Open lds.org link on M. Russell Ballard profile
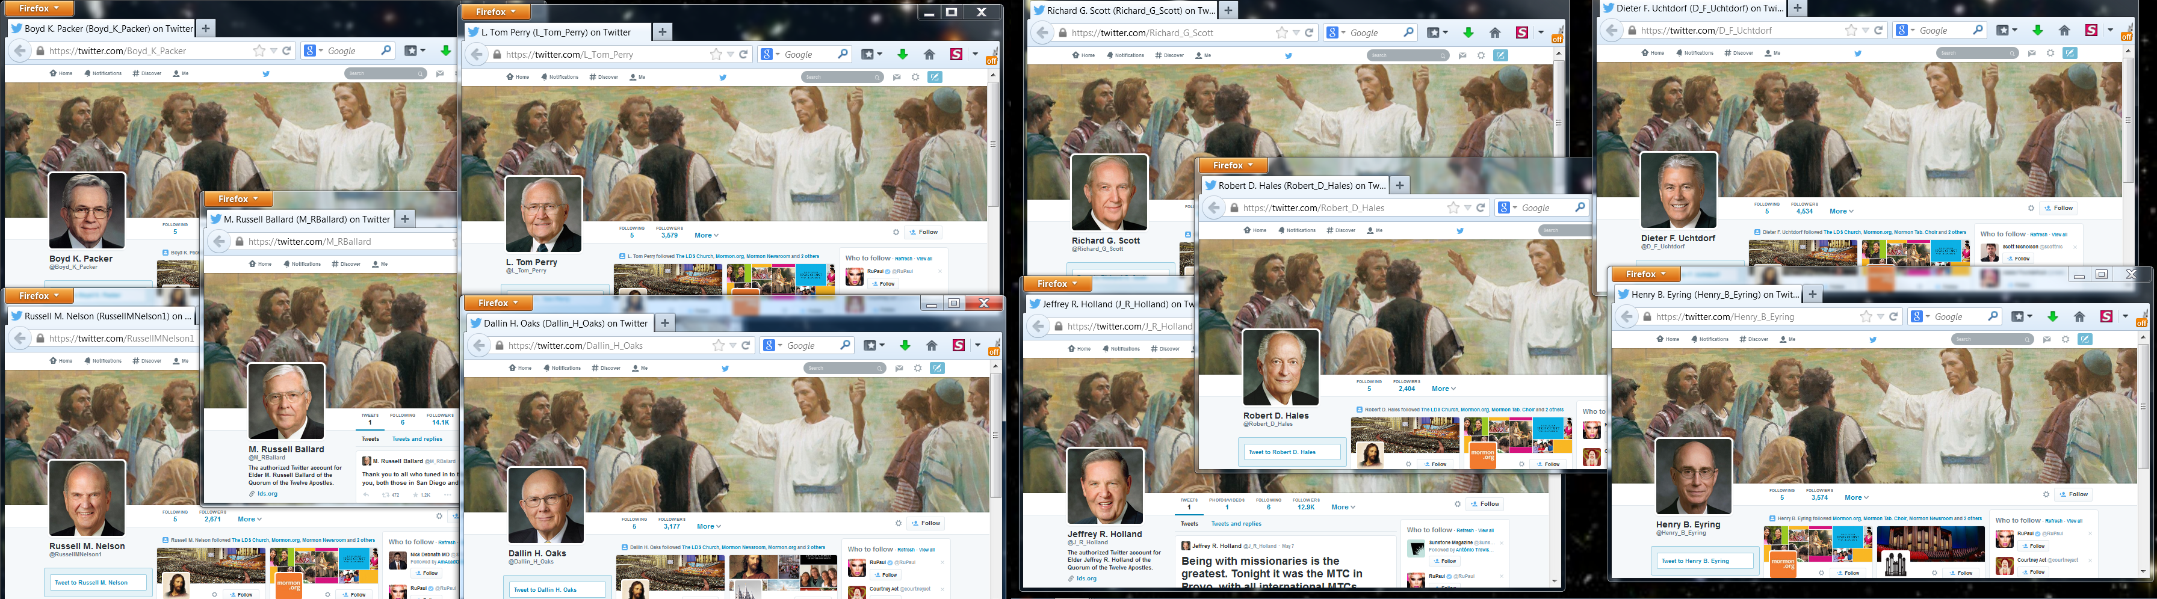2157x599 pixels. tap(266, 494)
